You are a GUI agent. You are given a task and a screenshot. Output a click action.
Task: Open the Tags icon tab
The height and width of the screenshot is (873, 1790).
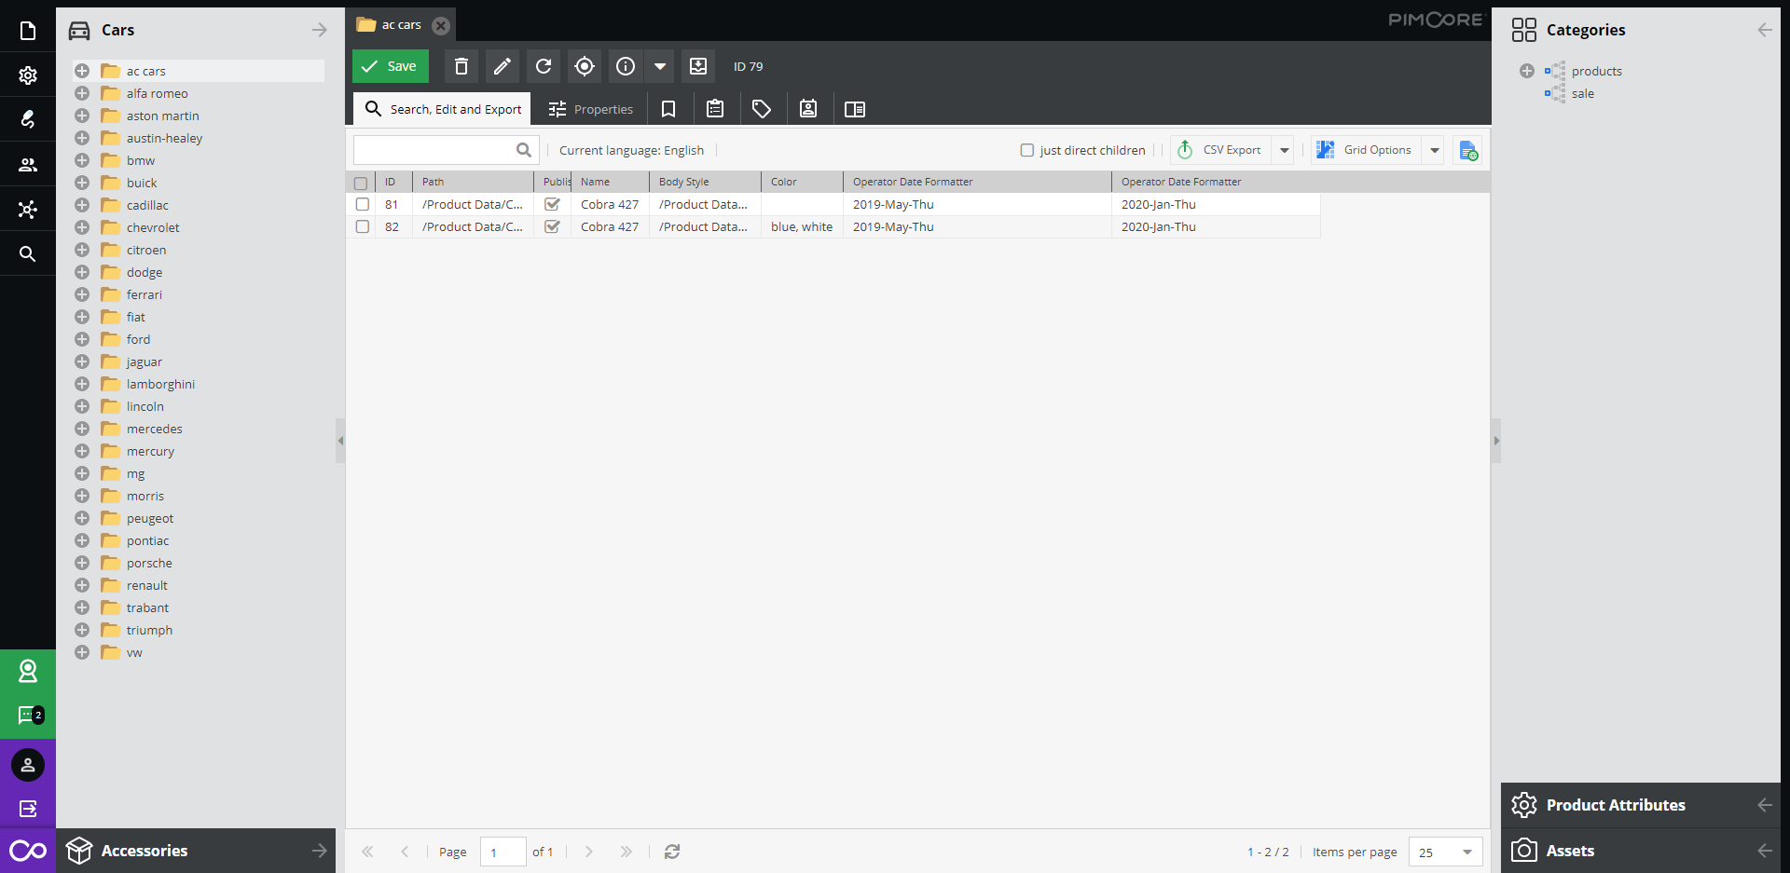coord(762,109)
